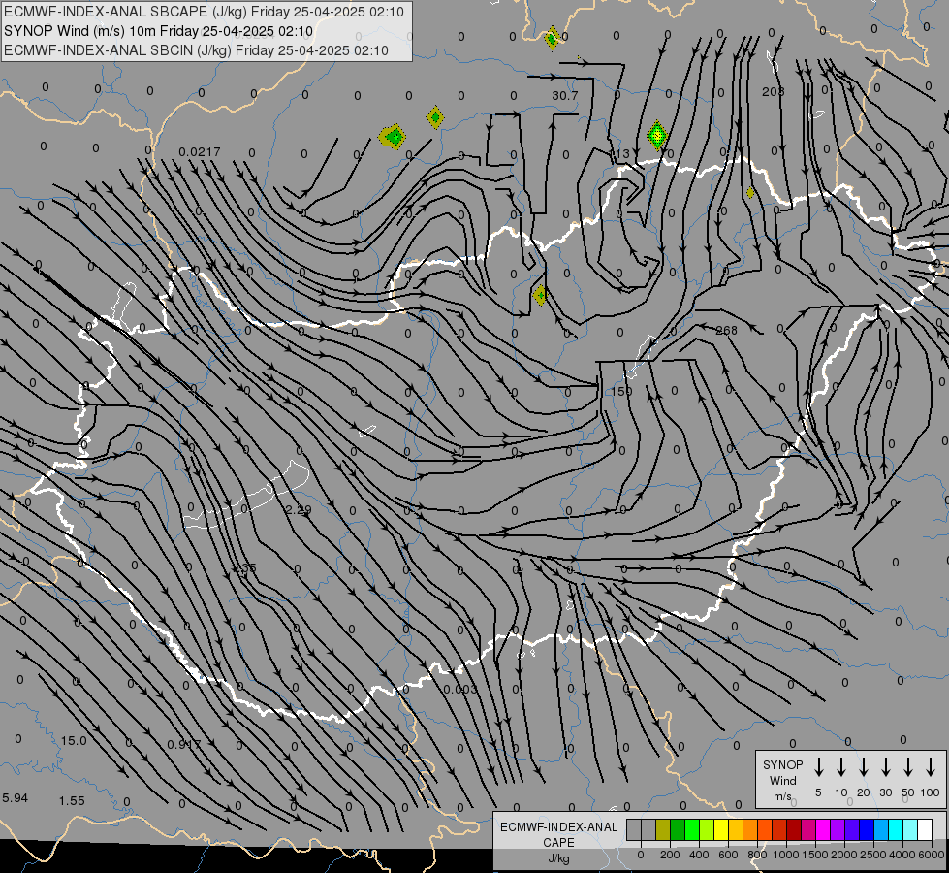
Task: Click the 20 m/s wind arrow in legend
Action: click(863, 767)
